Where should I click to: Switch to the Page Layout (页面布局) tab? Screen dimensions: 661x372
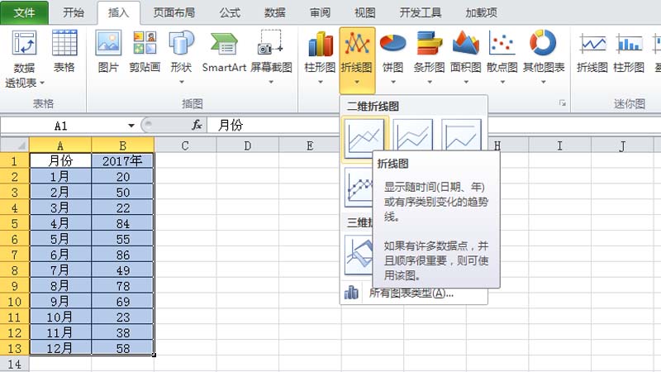[174, 12]
